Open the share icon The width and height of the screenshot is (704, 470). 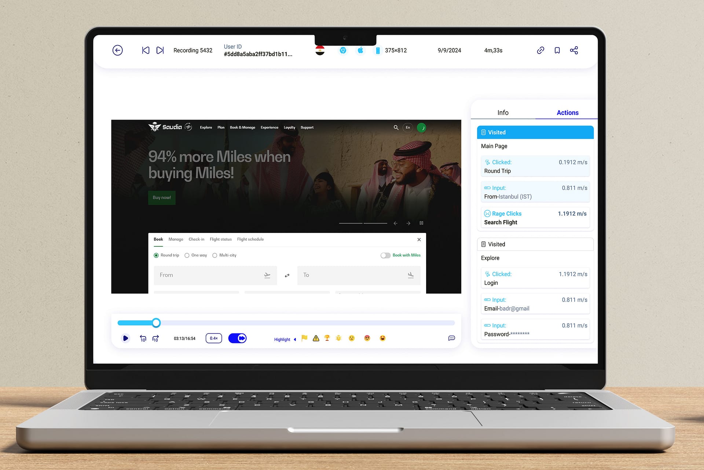(574, 50)
